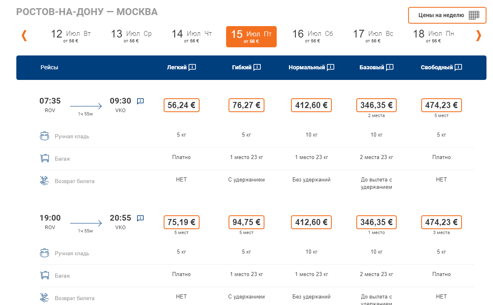Choose 56,24 € Легкий fare, morning flight

pyautogui.click(x=181, y=105)
